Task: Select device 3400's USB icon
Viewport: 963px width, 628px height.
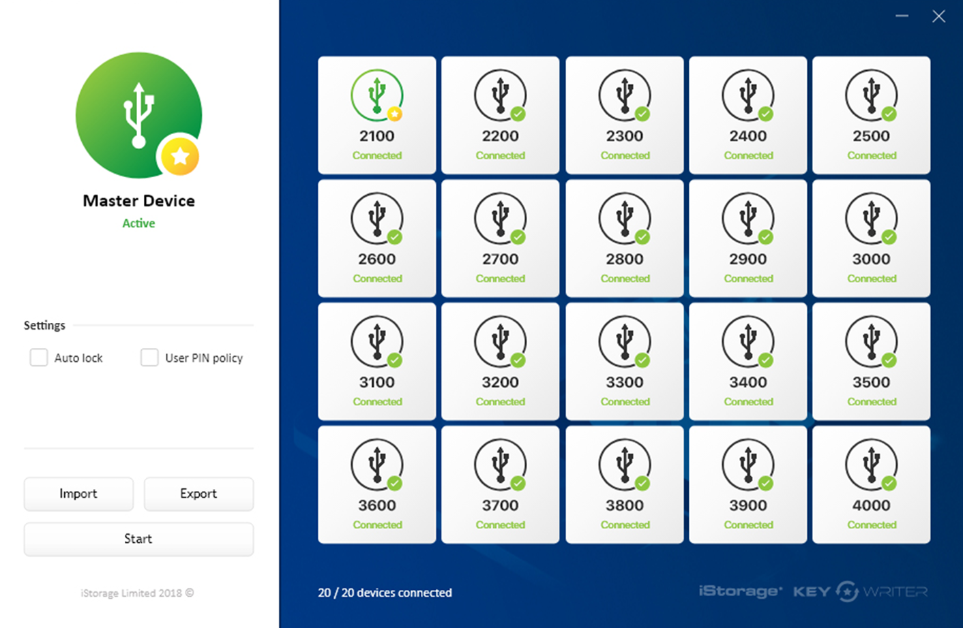Action: (747, 341)
